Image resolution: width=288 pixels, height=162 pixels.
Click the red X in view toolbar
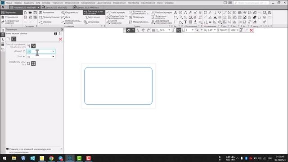tap(251, 30)
